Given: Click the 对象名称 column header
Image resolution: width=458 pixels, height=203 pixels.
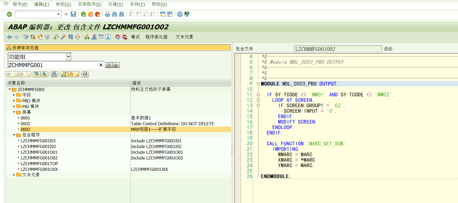Looking at the screenshot, I should [68, 83].
